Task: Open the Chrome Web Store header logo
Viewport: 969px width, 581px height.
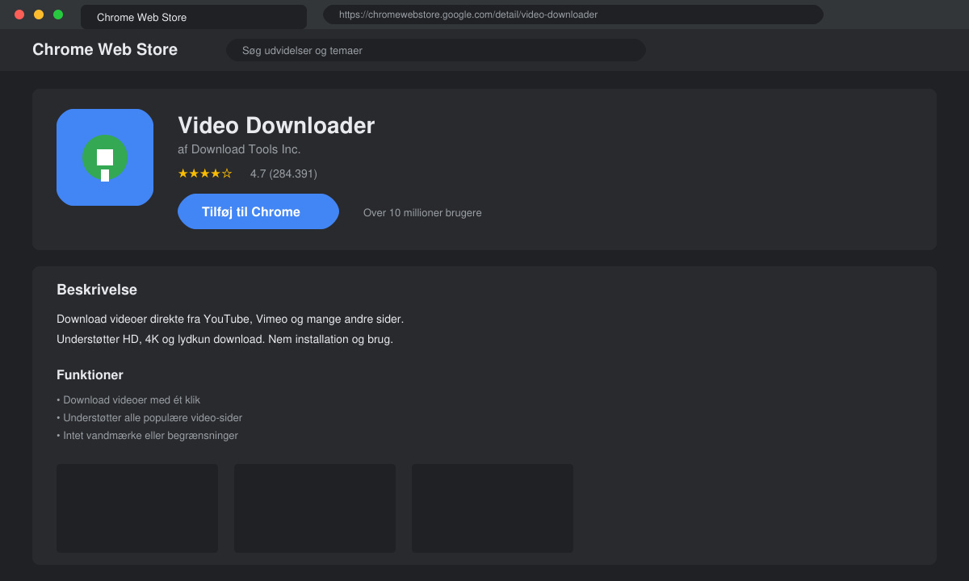Action: (x=105, y=49)
